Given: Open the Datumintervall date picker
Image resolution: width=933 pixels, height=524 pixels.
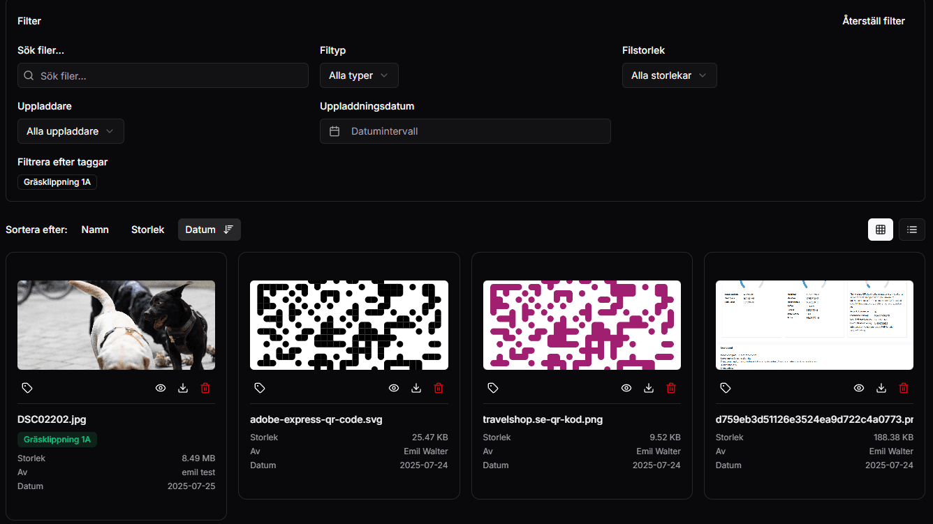Looking at the screenshot, I should [465, 131].
